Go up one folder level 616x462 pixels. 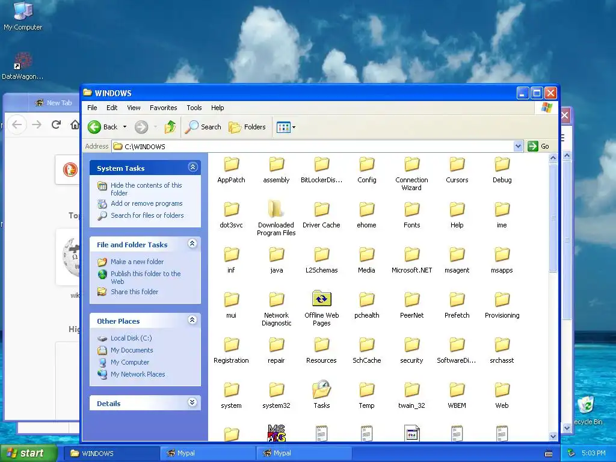coord(170,127)
